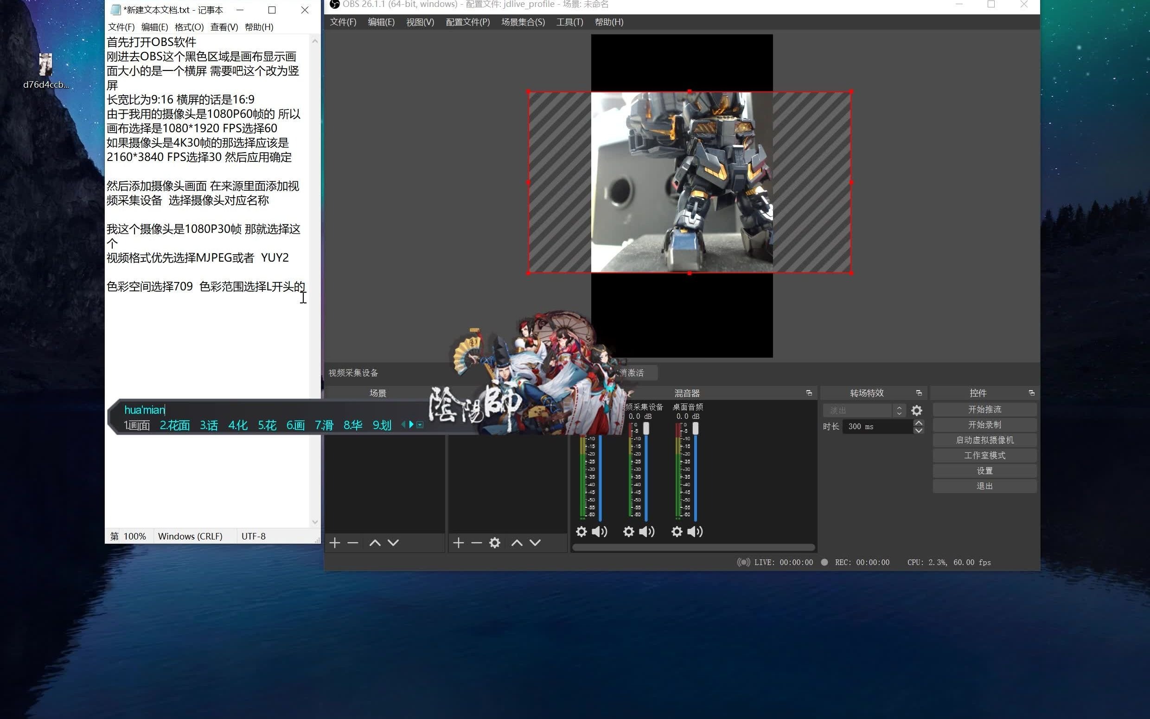Move selected scene up
1150x719 pixels.
tap(375, 543)
